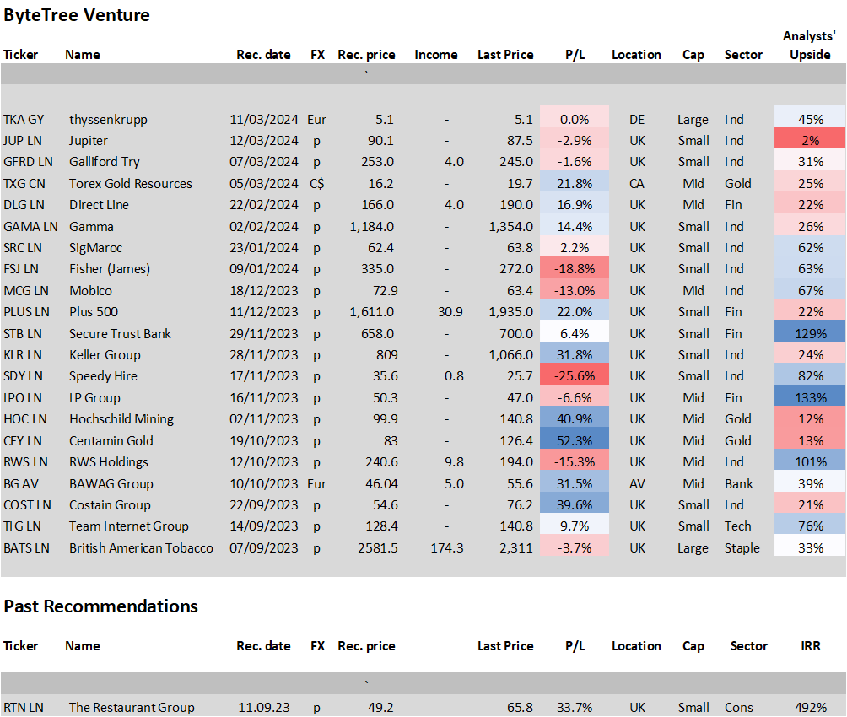Select IP Group's 133% upside cell
This screenshot has height=717, width=847.
810,398
